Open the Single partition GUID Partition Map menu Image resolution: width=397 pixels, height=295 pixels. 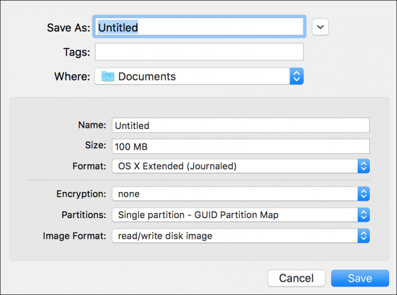click(234, 214)
